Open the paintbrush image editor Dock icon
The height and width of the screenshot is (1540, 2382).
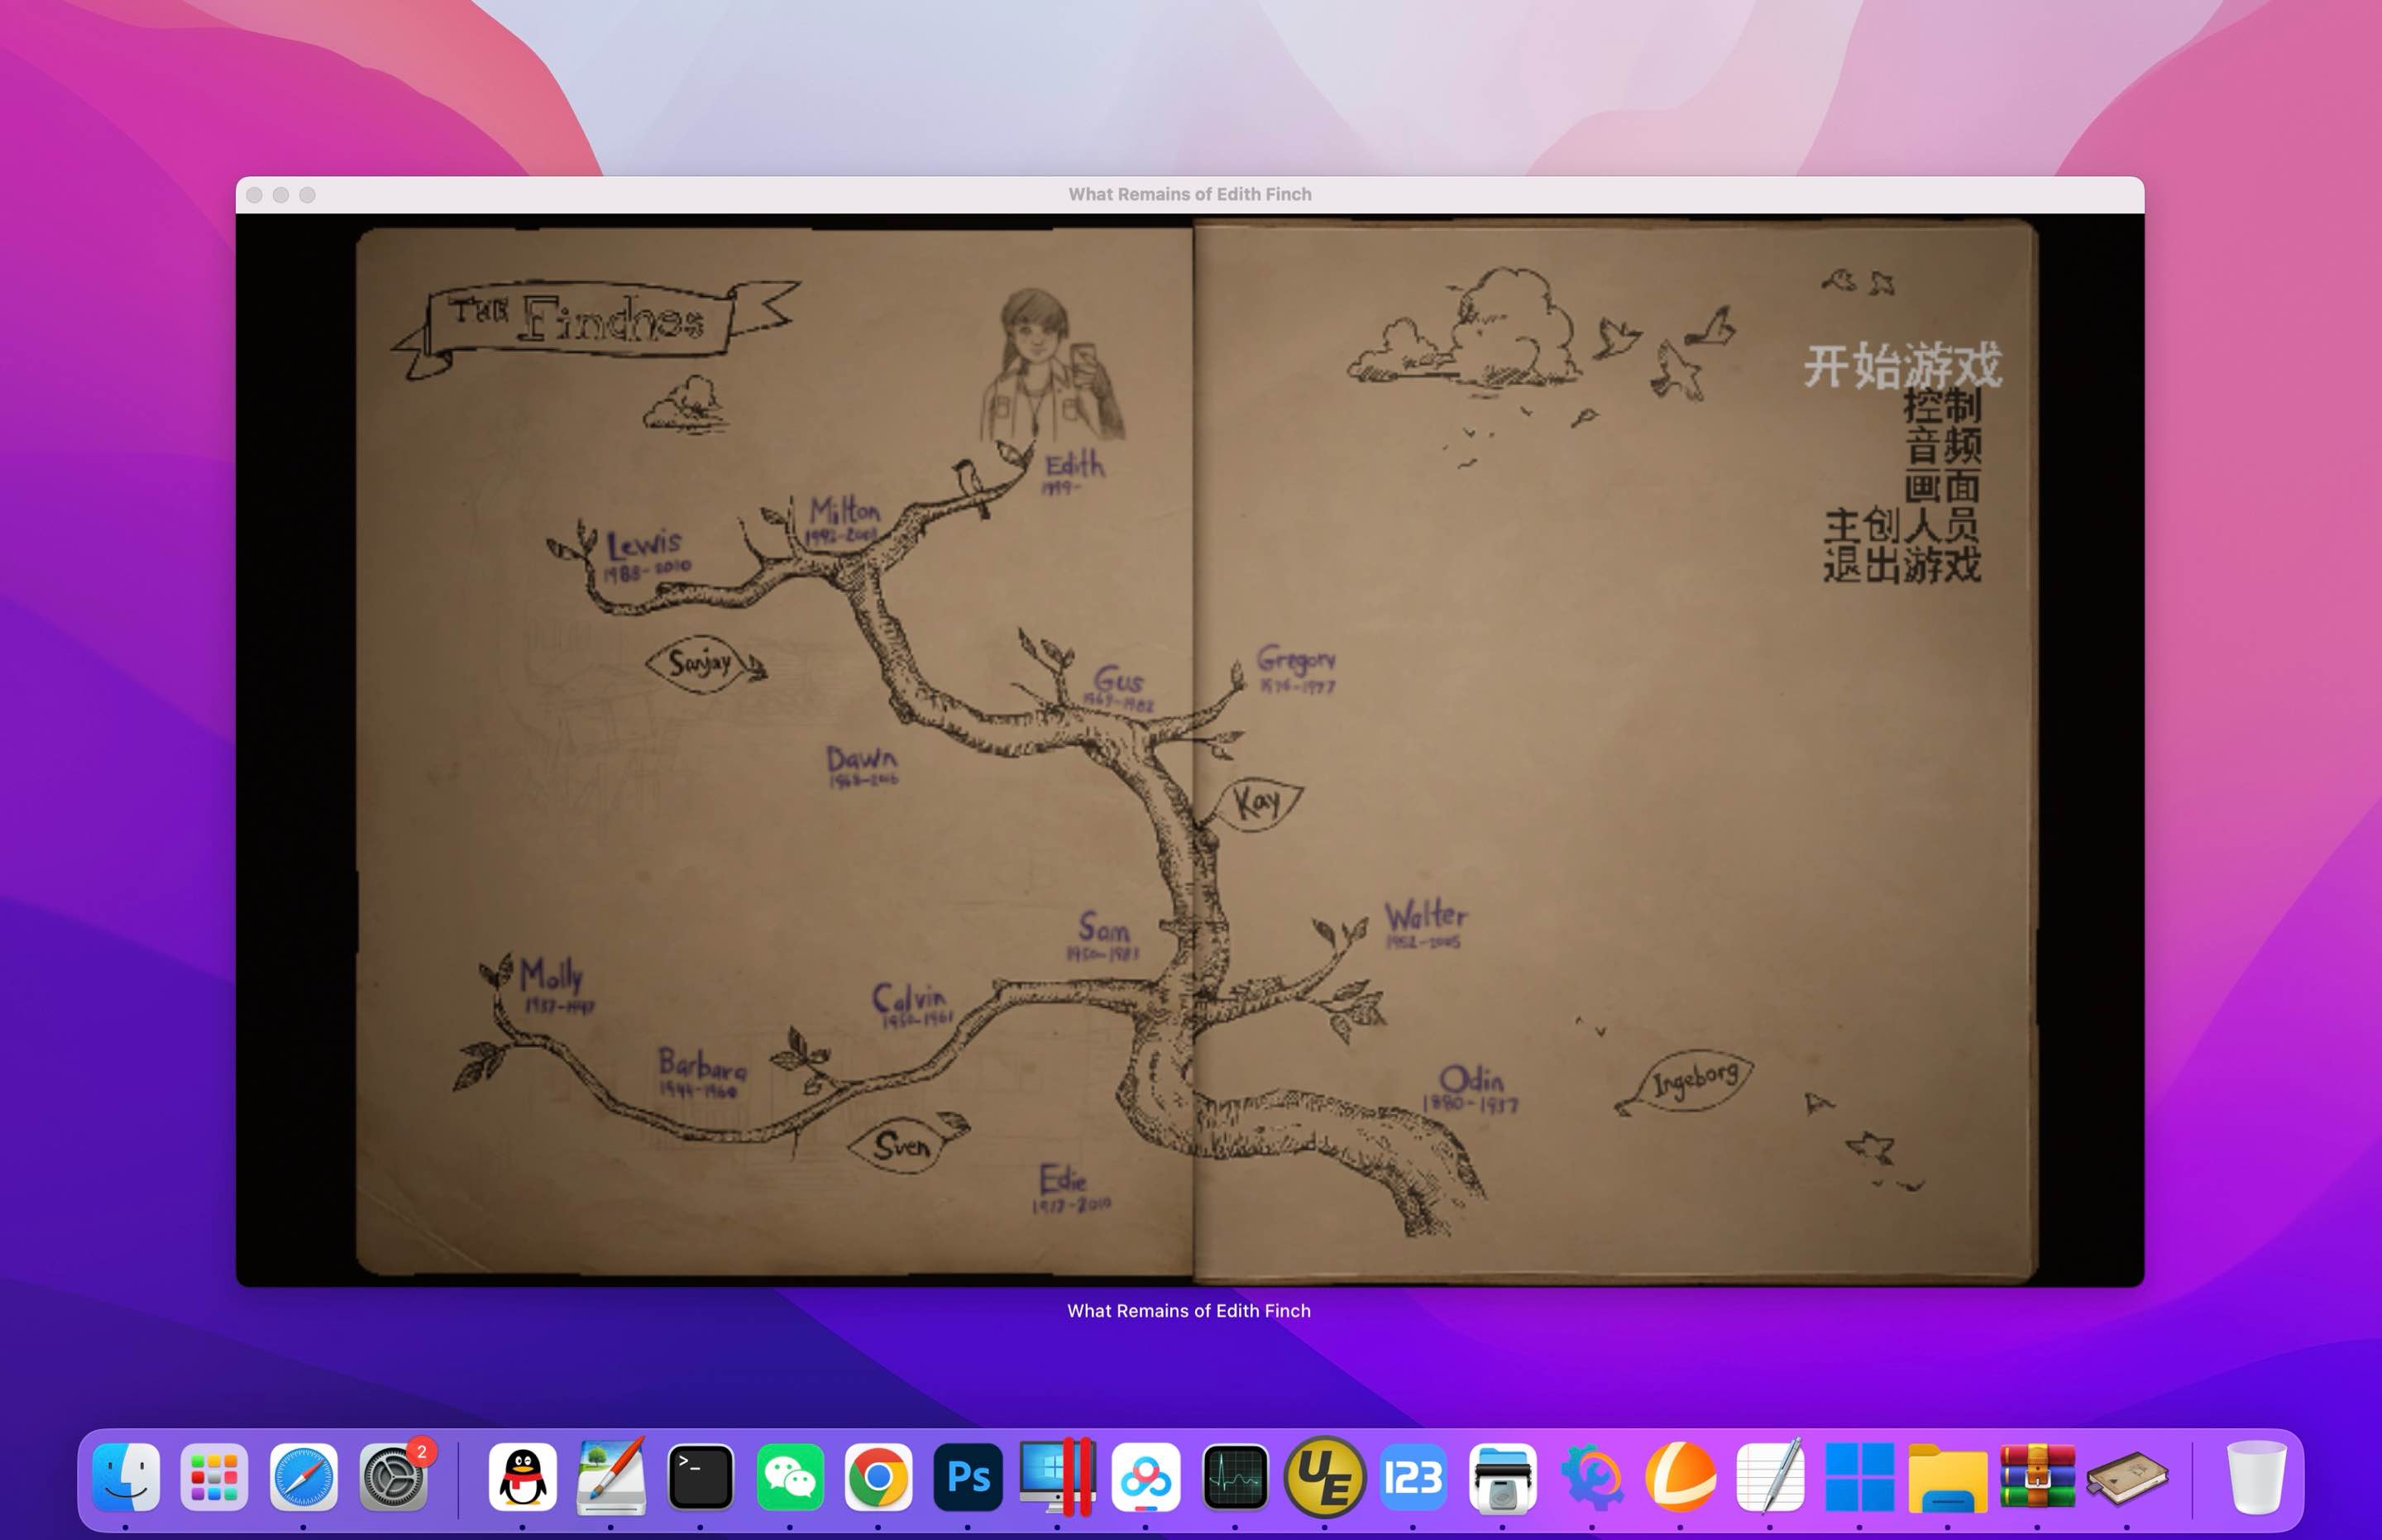(611, 1476)
